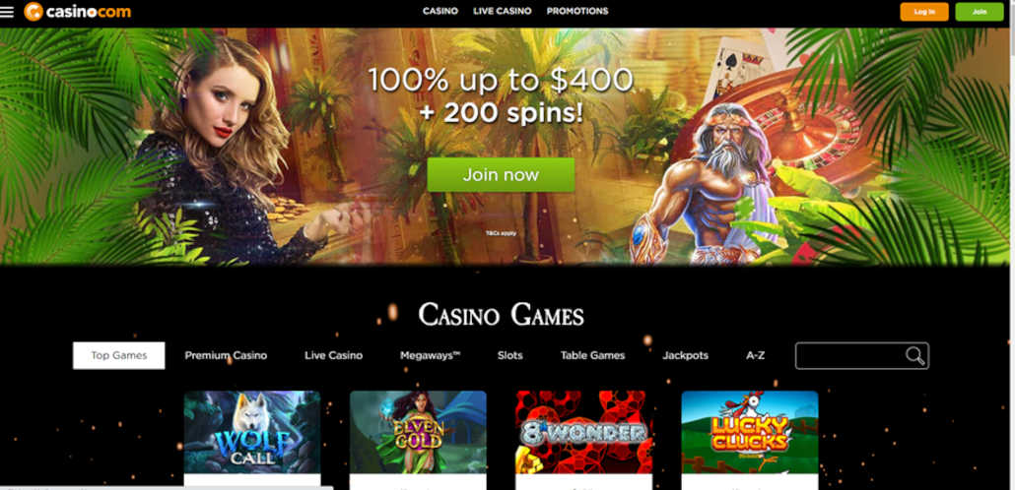Focus the game search input field
Viewport: 1015px width, 490px height.
click(x=849, y=355)
